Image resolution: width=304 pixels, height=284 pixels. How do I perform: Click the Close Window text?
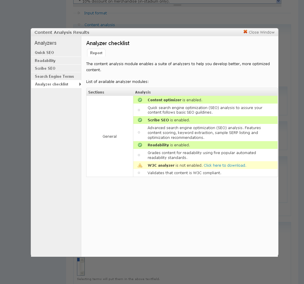[261, 32]
